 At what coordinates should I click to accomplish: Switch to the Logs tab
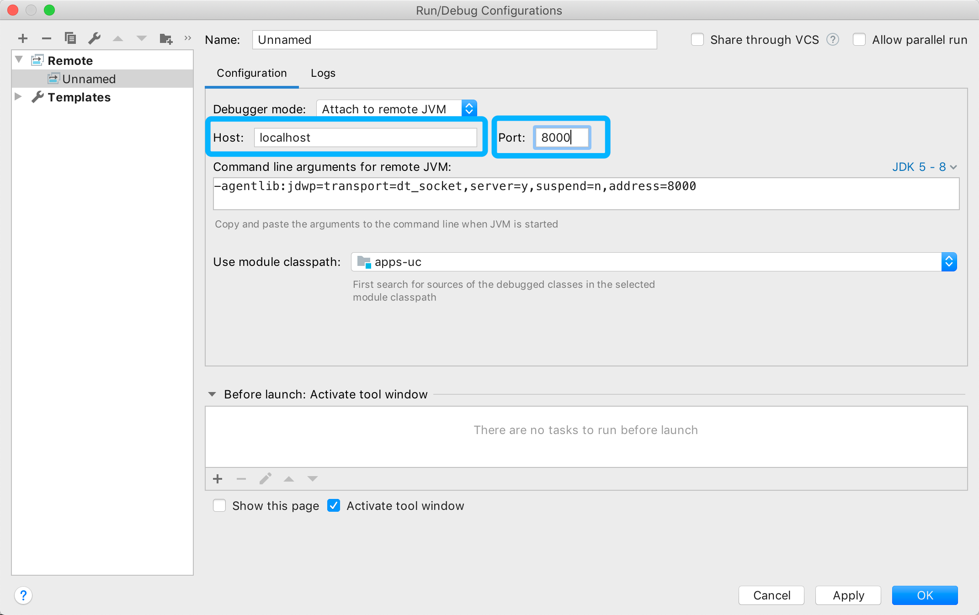coord(323,73)
